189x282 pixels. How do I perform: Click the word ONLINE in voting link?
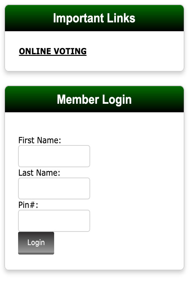(35, 51)
